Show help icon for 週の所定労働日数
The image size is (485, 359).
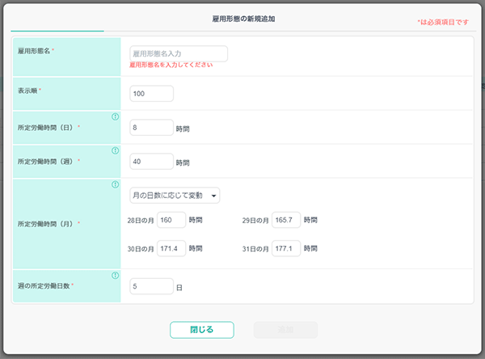(x=115, y=275)
